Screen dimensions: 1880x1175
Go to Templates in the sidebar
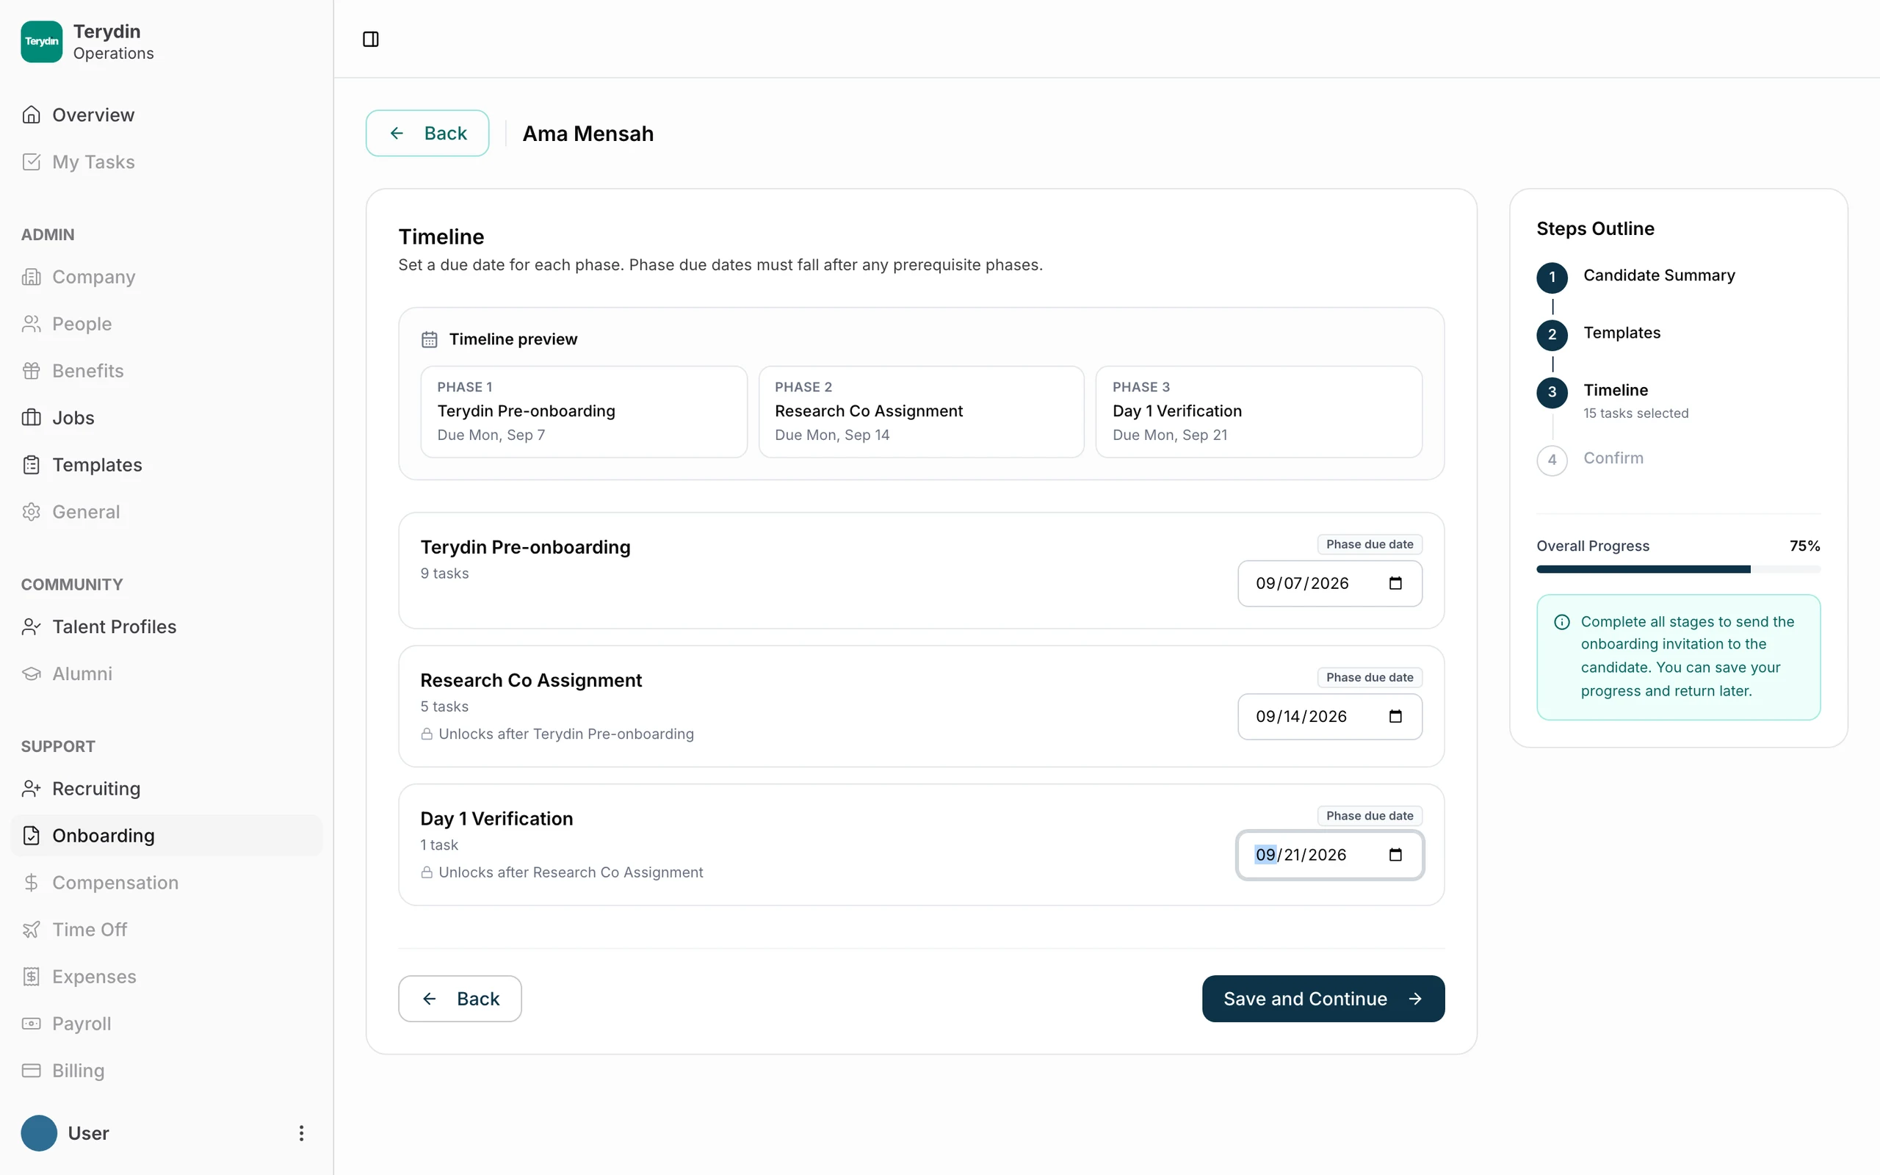tap(165, 465)
